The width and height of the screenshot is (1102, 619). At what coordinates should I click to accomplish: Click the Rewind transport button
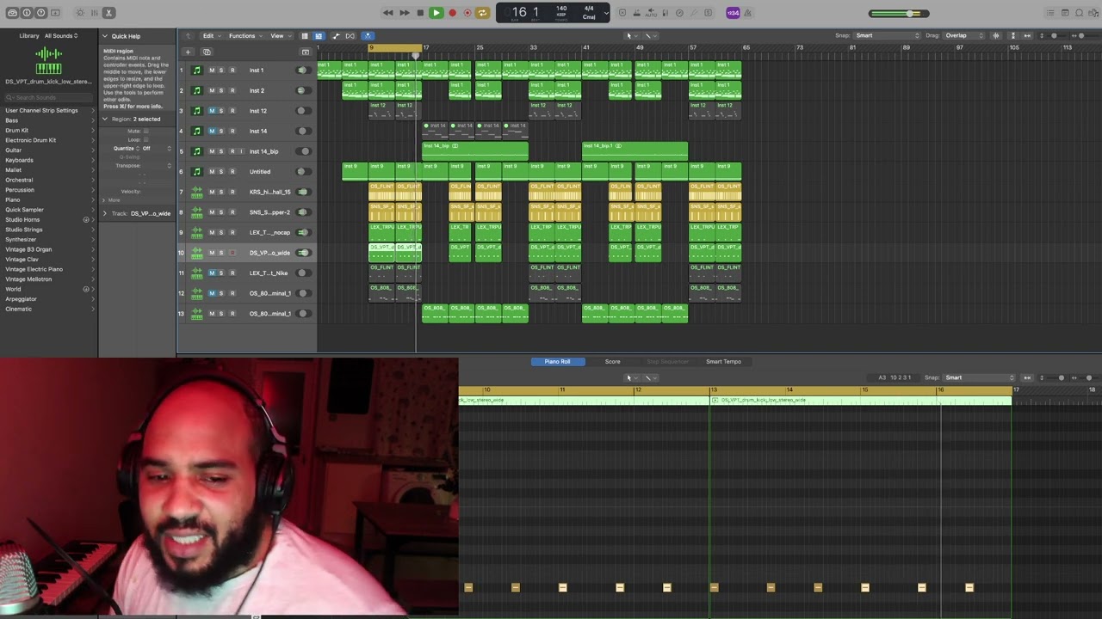point(388,13)
